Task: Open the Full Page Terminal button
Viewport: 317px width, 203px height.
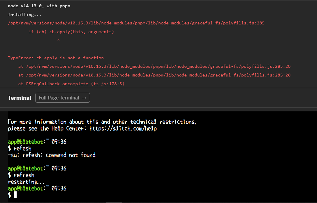Action: click(x=62, y=98)
